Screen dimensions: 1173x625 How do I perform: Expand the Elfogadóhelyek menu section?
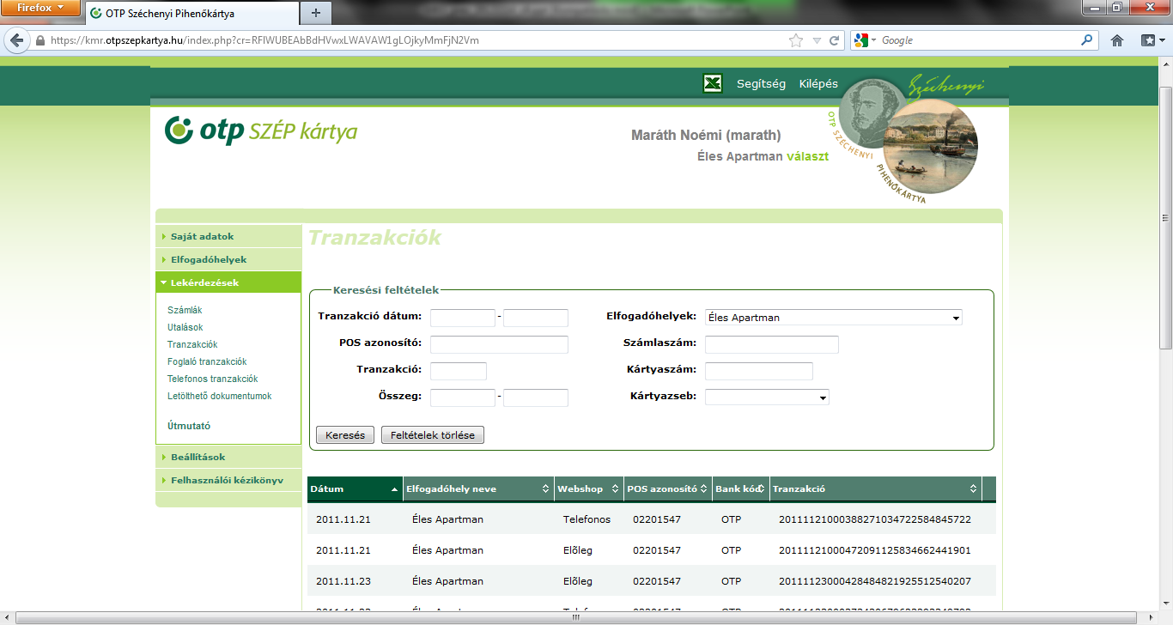coord(228,259)
